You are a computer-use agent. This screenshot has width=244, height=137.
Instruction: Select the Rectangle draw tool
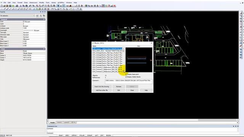(x=22, y=9)
